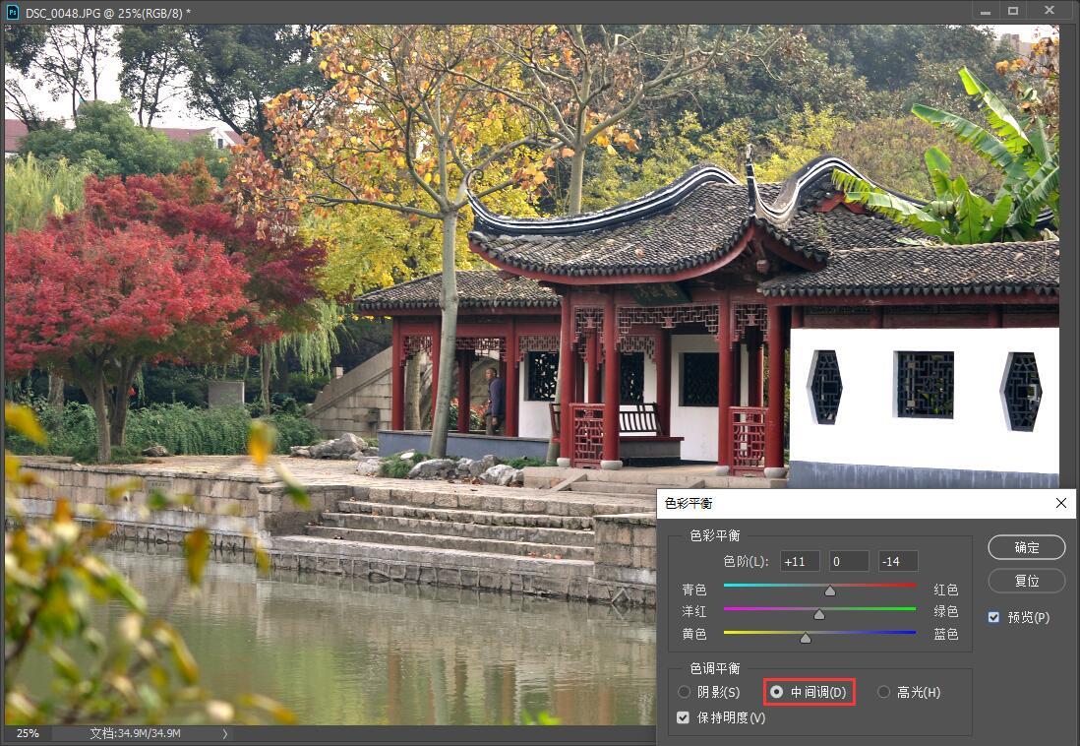Screen dimensions: 1080x746
Task: Click the 青色 label
Action: click(x=694, y=590)
